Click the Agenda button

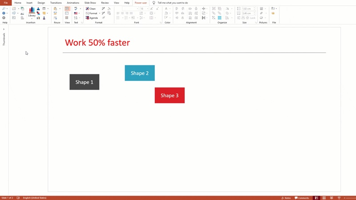point(92,18)
